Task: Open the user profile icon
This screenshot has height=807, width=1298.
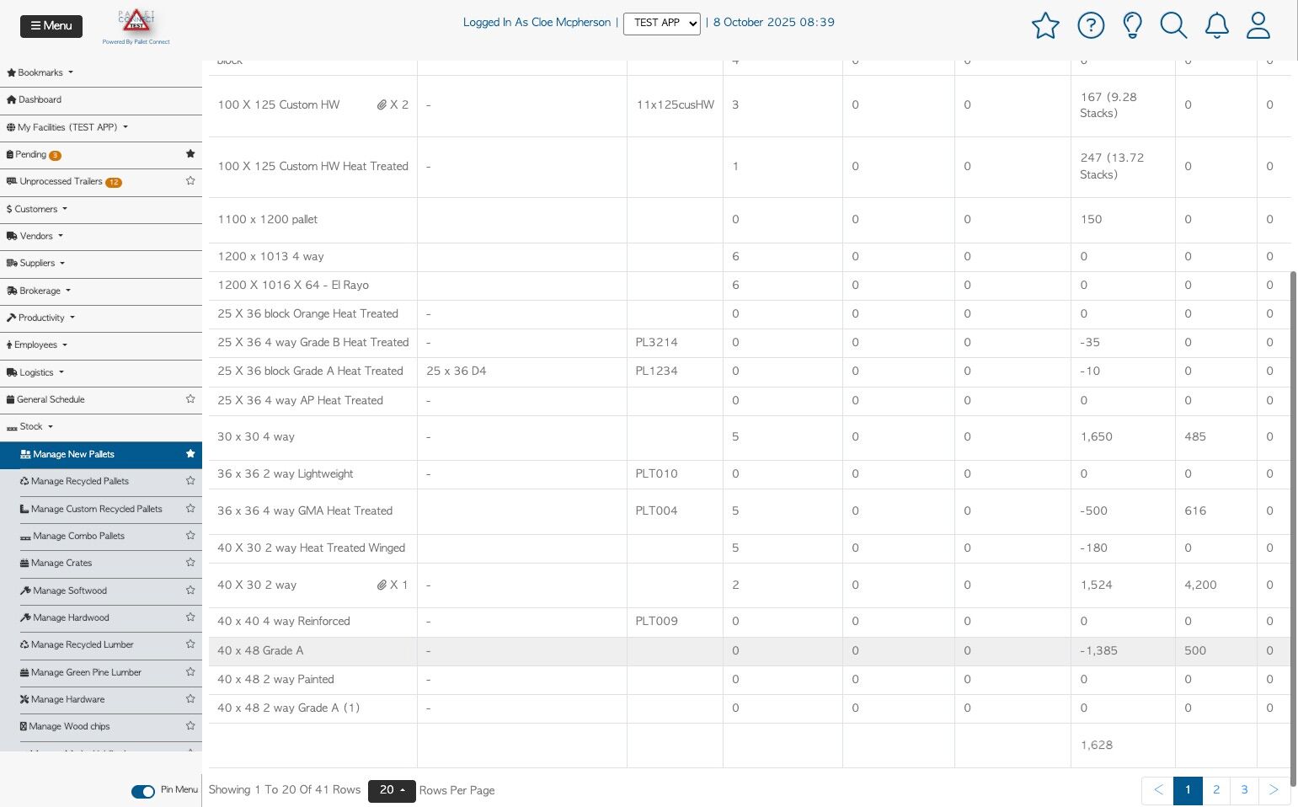Action: point(1258,25)
